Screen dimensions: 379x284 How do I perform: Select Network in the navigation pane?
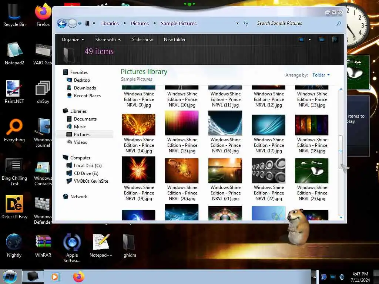coord(78,197)
